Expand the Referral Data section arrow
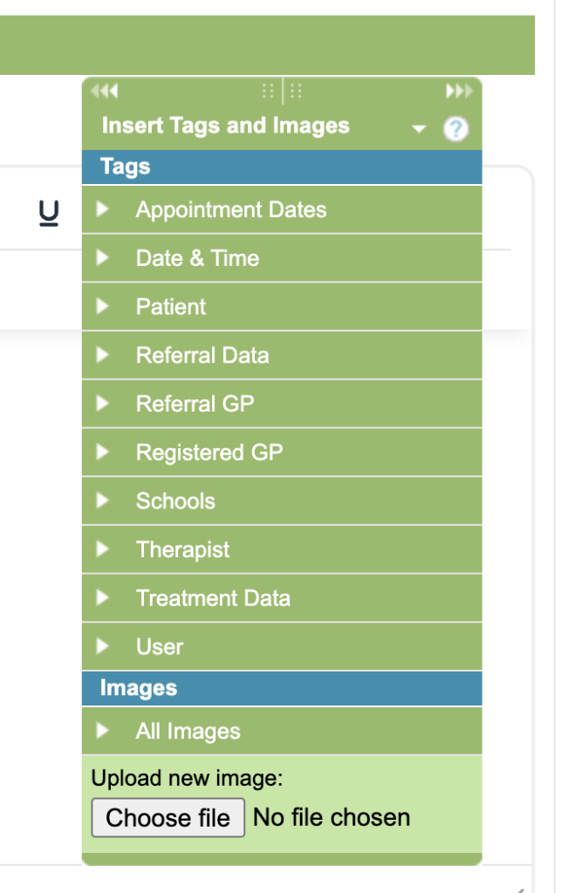 [103, 355]
